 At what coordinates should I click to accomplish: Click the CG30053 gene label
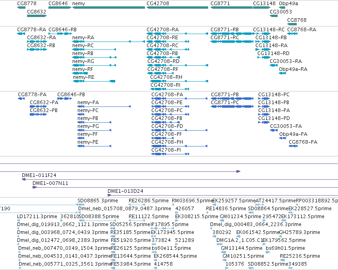[x=281, y=11]
